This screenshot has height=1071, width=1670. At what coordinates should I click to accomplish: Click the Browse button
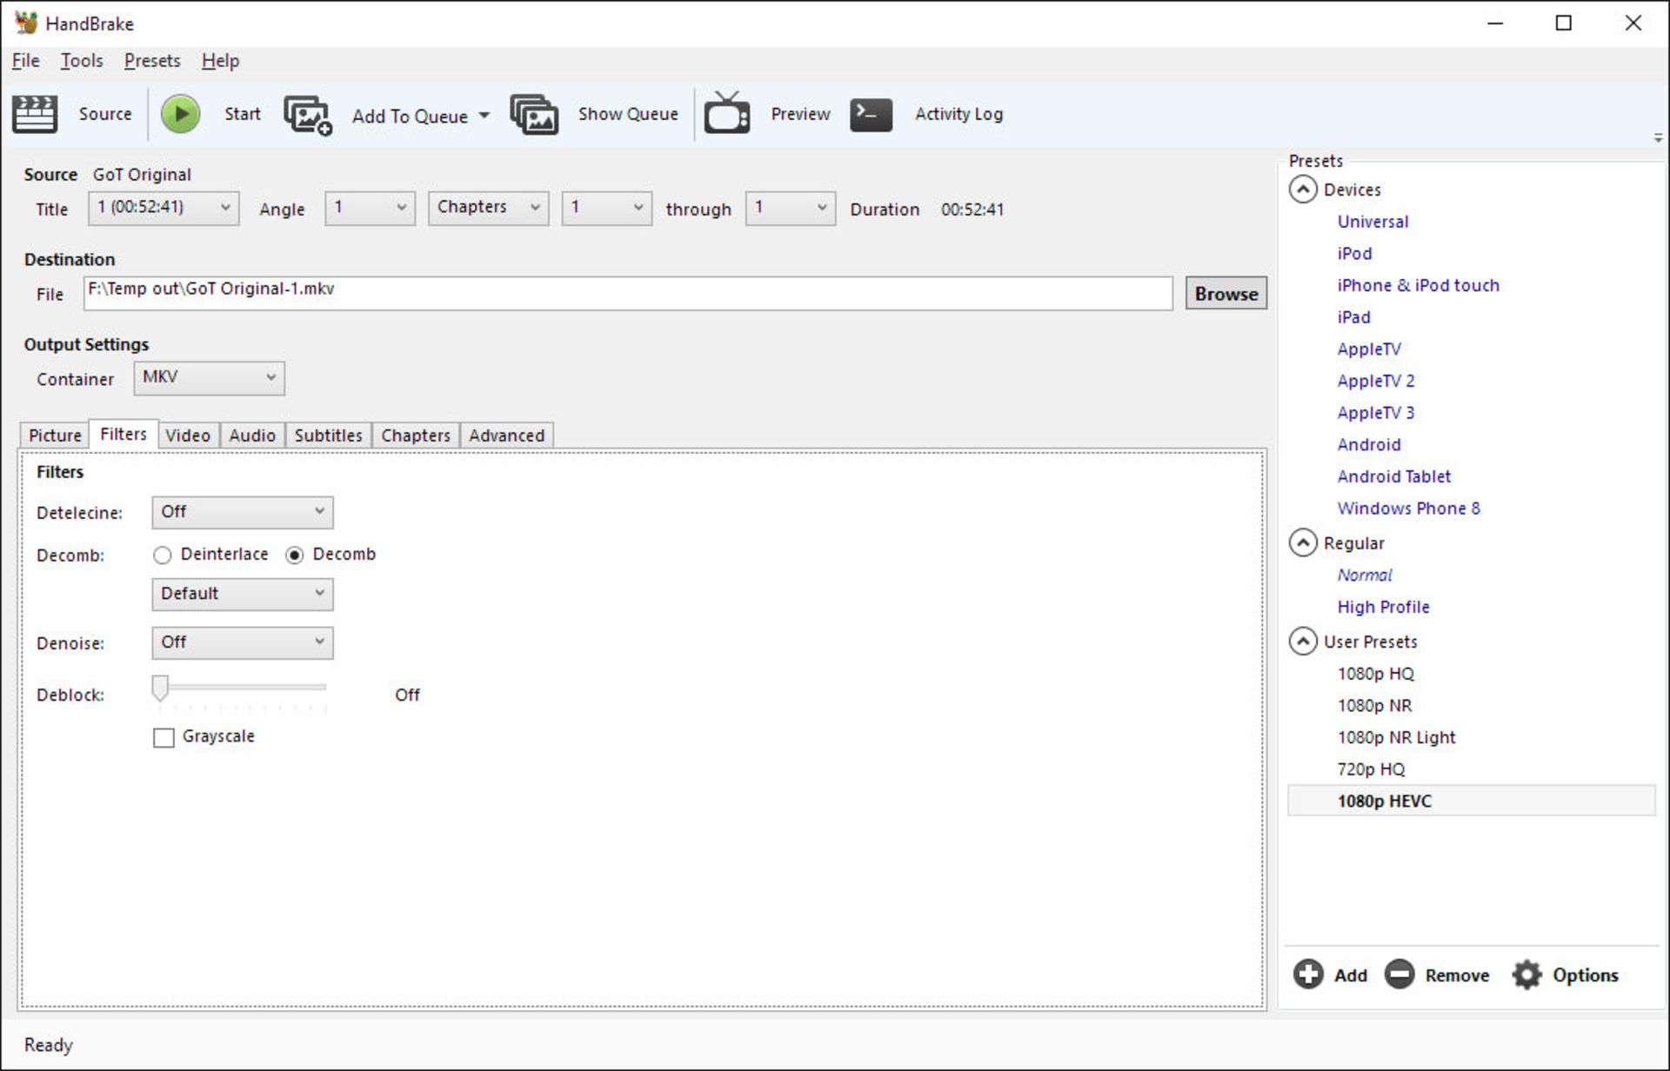click(x=1226, y=294)
